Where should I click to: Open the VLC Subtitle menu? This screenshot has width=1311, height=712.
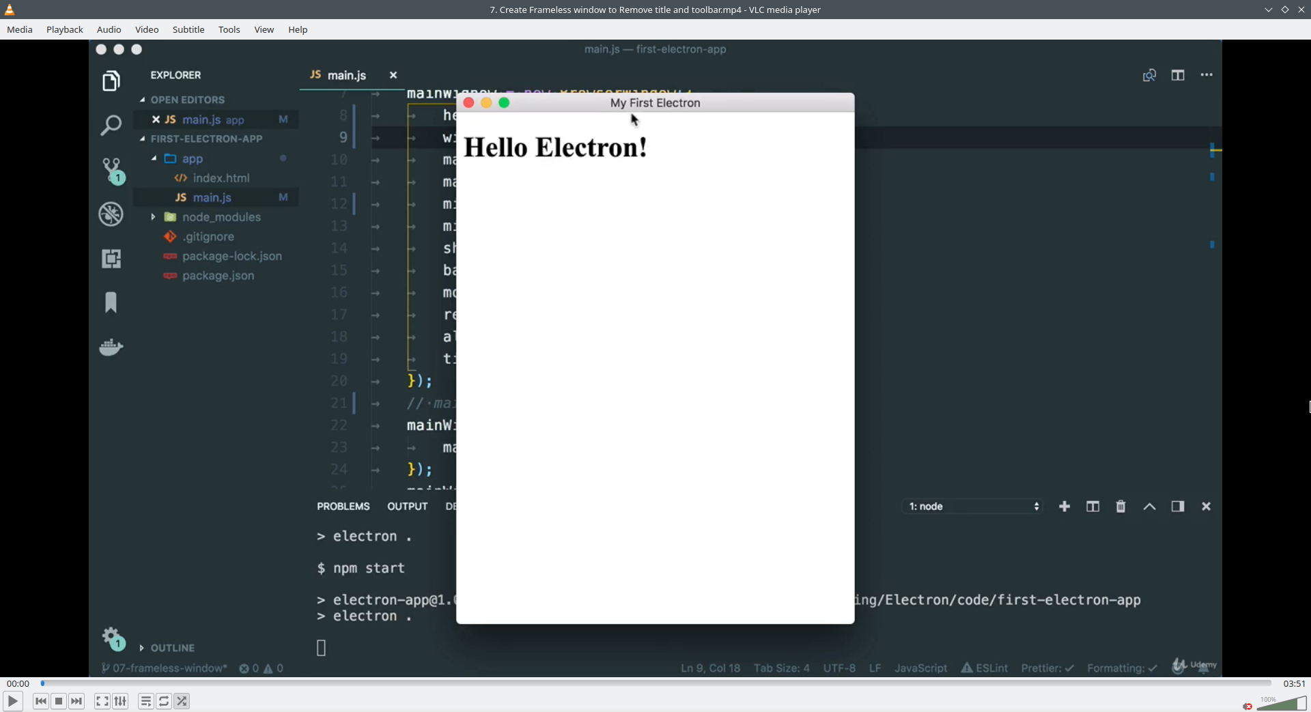[188, 29]
